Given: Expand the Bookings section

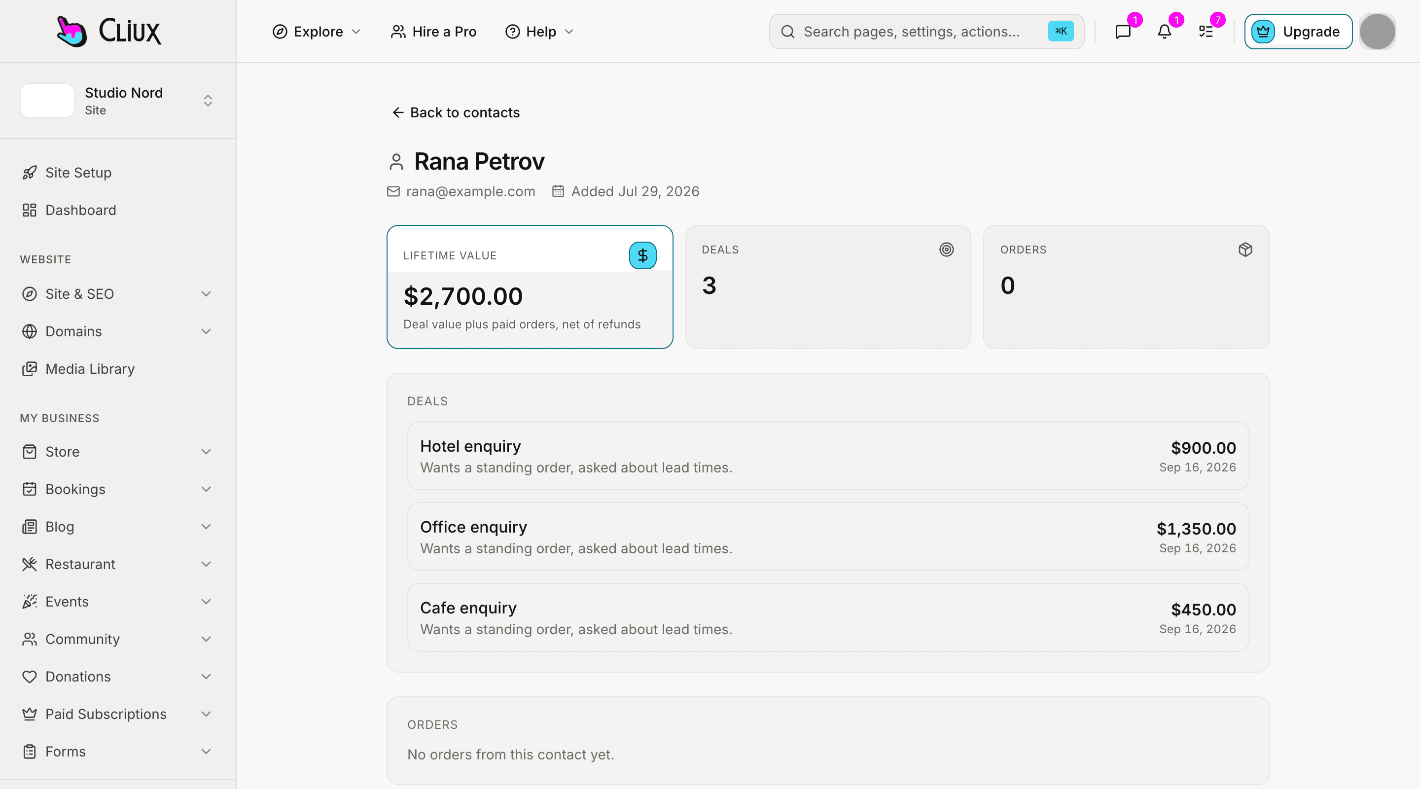Looking at the screenshot, I should tap(118, 489).
